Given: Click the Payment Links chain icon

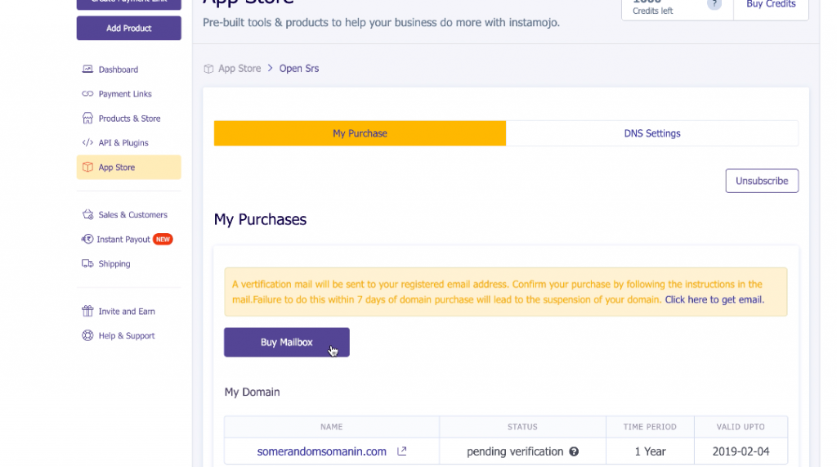Looking at the screenshot, I should 87,94.
